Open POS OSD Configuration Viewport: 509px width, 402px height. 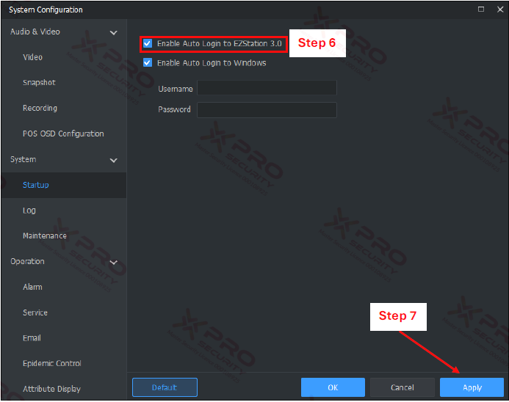click(x=63, y=134)
